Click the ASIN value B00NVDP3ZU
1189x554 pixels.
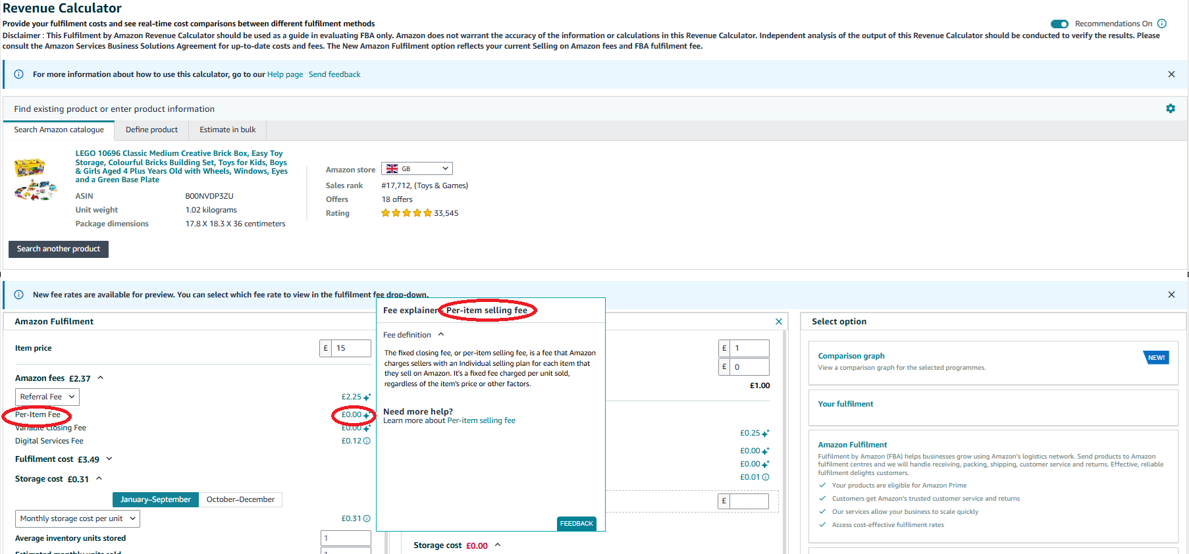click(x=209, y=196)
